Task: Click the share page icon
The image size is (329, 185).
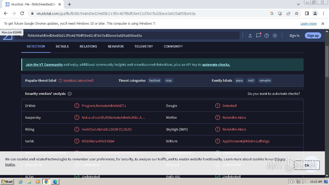Action: pos(288,14)
